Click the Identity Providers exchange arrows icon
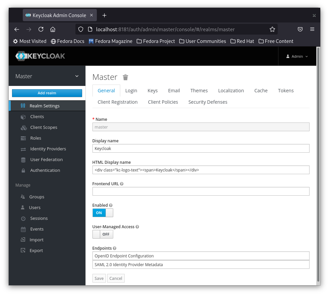 [23, 149]
